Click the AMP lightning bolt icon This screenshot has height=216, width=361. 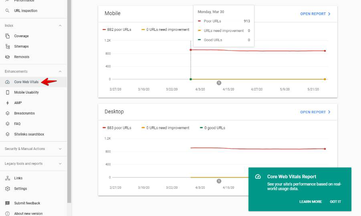click(x=7, y=103)
